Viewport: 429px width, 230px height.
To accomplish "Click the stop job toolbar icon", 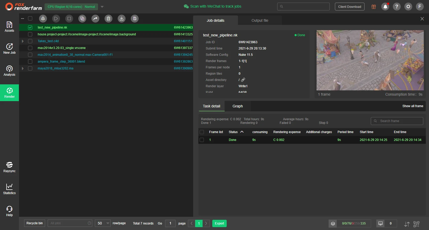I will (x=69, y=19).
